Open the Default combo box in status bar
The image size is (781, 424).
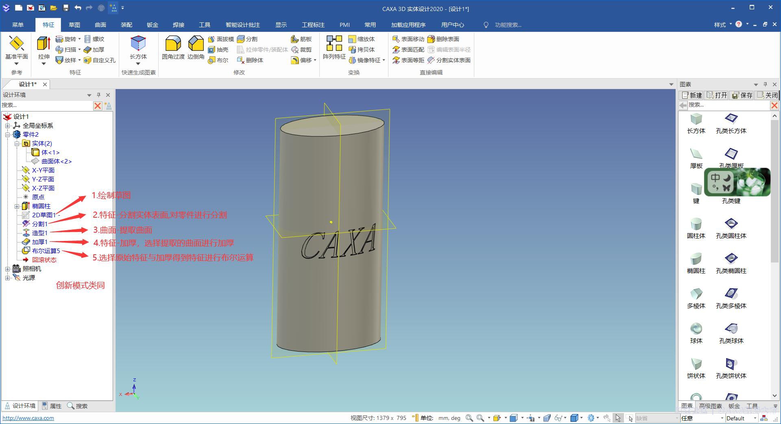pos(742,418)
